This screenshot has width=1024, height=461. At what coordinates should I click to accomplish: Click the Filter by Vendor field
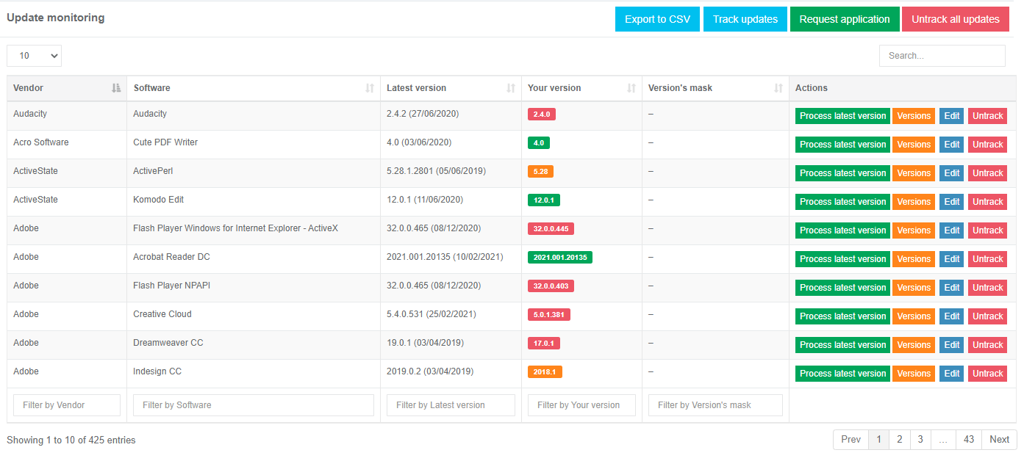[x=67, y=405]
